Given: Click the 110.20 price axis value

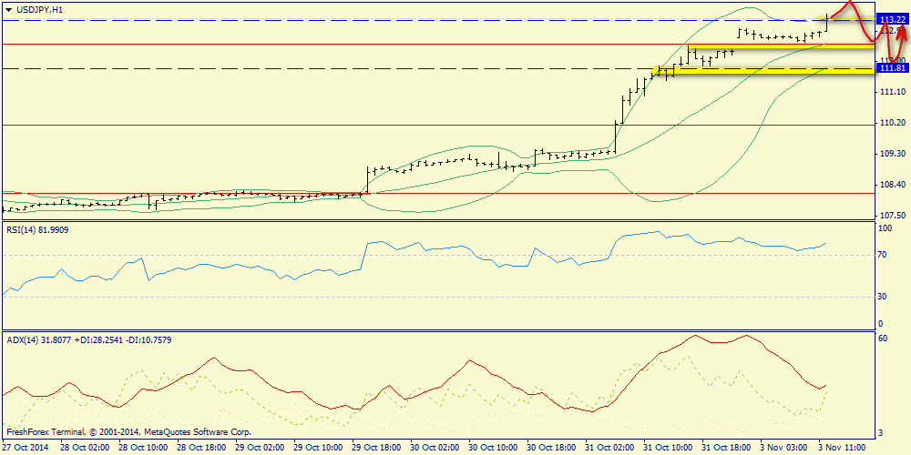Looking at the screenshot, I should (893, 123).
